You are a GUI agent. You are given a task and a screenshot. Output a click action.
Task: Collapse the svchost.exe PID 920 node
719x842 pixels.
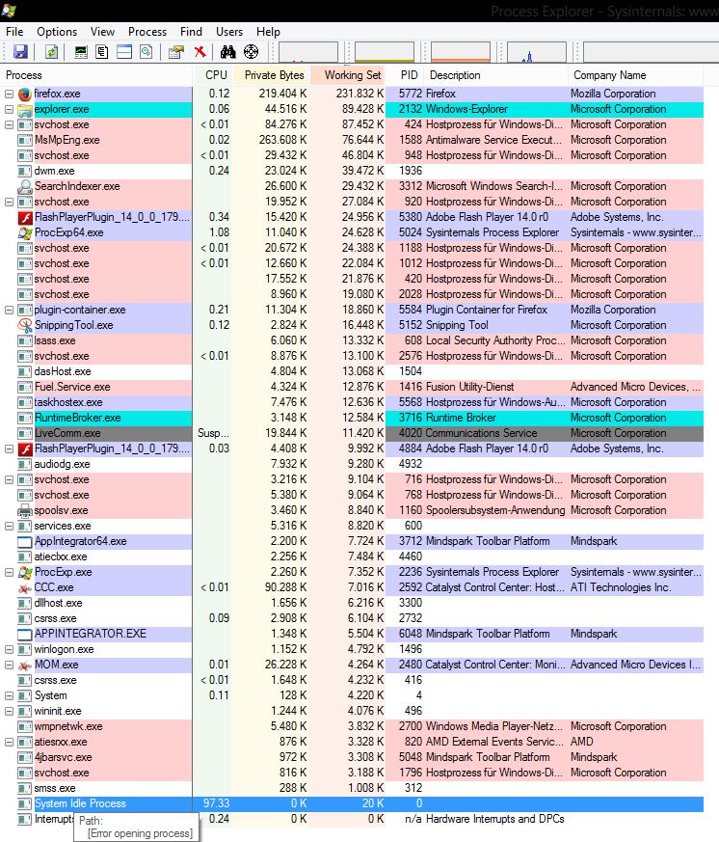(x=9, y=202)
